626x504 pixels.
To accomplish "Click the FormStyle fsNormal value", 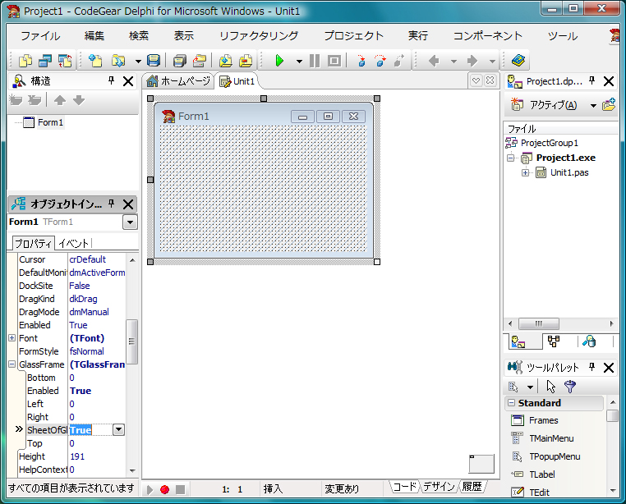I will [86, 351].
